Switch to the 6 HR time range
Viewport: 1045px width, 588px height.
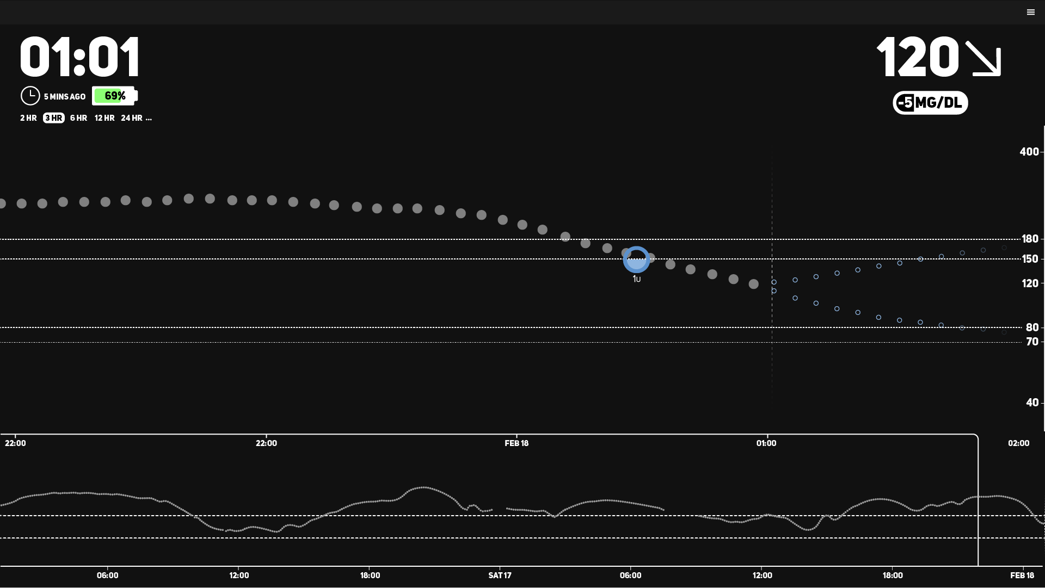(x=78, y=118)
